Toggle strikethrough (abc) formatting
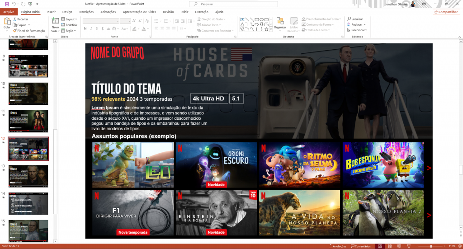Viewport: 463px width, 249px height. tap(109, 28)
